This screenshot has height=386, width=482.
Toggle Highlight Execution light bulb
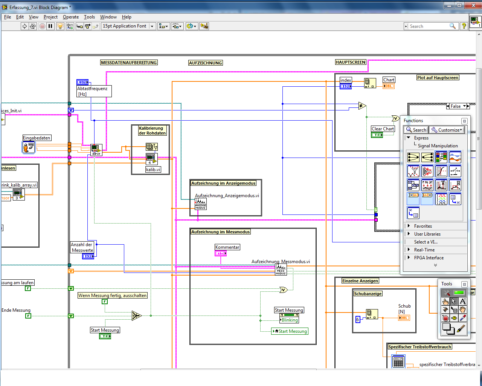[x=60, y=26]
